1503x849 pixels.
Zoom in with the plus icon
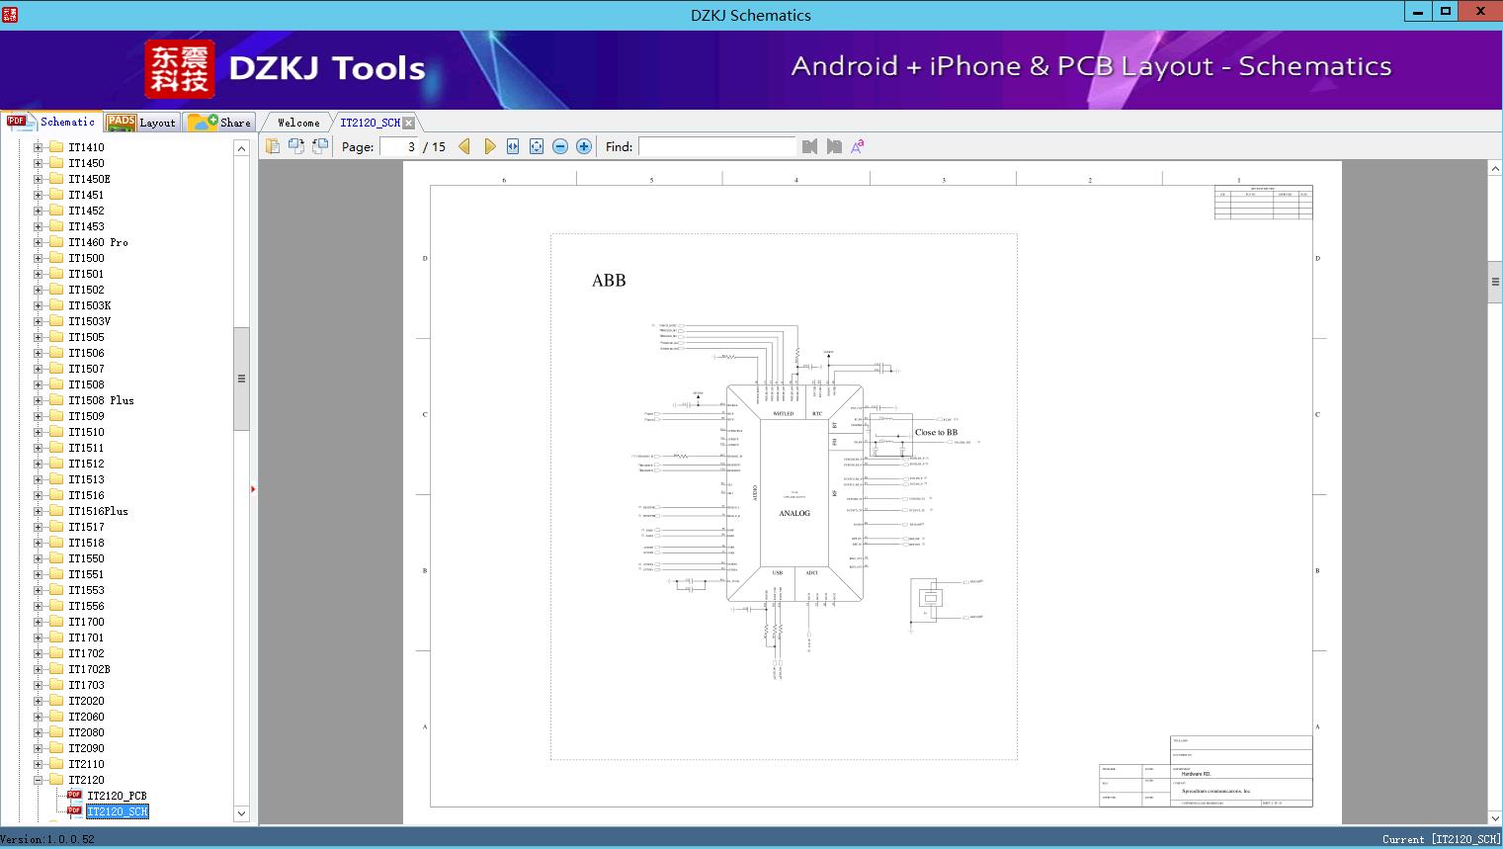584,146
